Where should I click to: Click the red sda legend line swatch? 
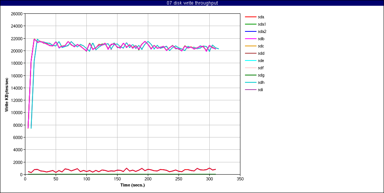(250, 17)
